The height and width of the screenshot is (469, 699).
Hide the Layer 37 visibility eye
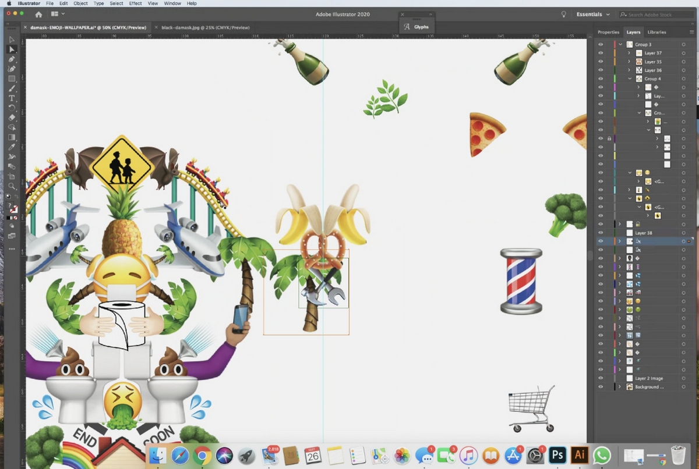[601, 53]
